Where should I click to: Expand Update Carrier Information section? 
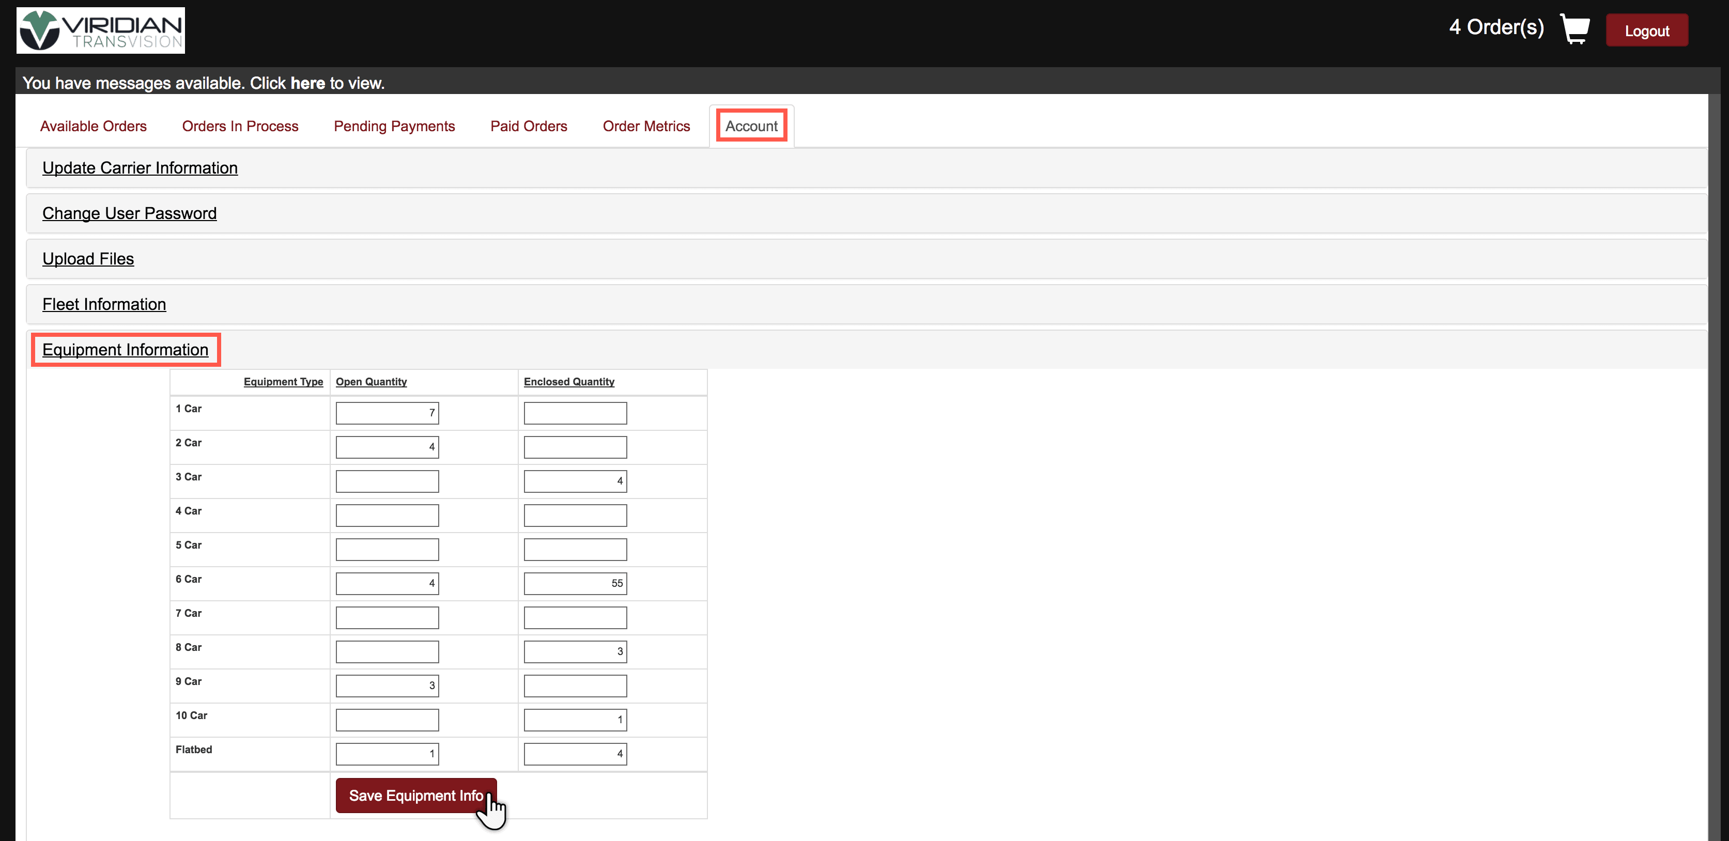click(140, 168)
